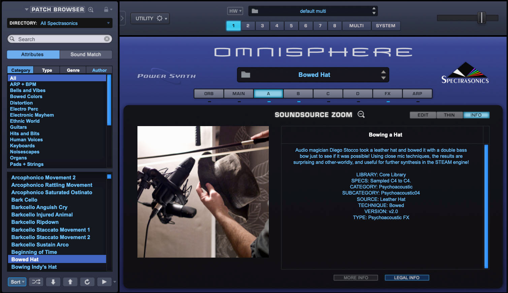Switch to layer B tab
This screenshot has width=508, height=293.
pos(298,93)
